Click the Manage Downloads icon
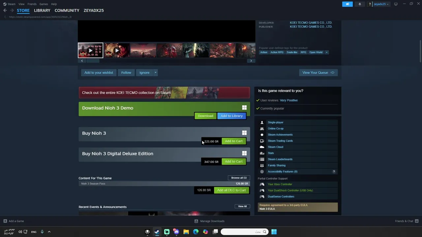 click(196, 221)
